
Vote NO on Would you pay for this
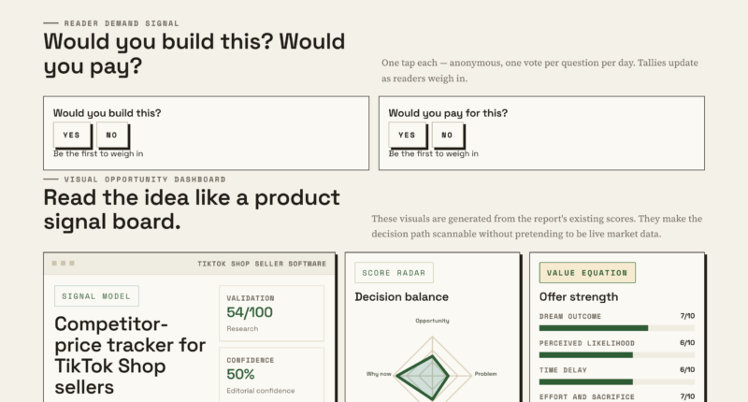(x=448, y=135)
